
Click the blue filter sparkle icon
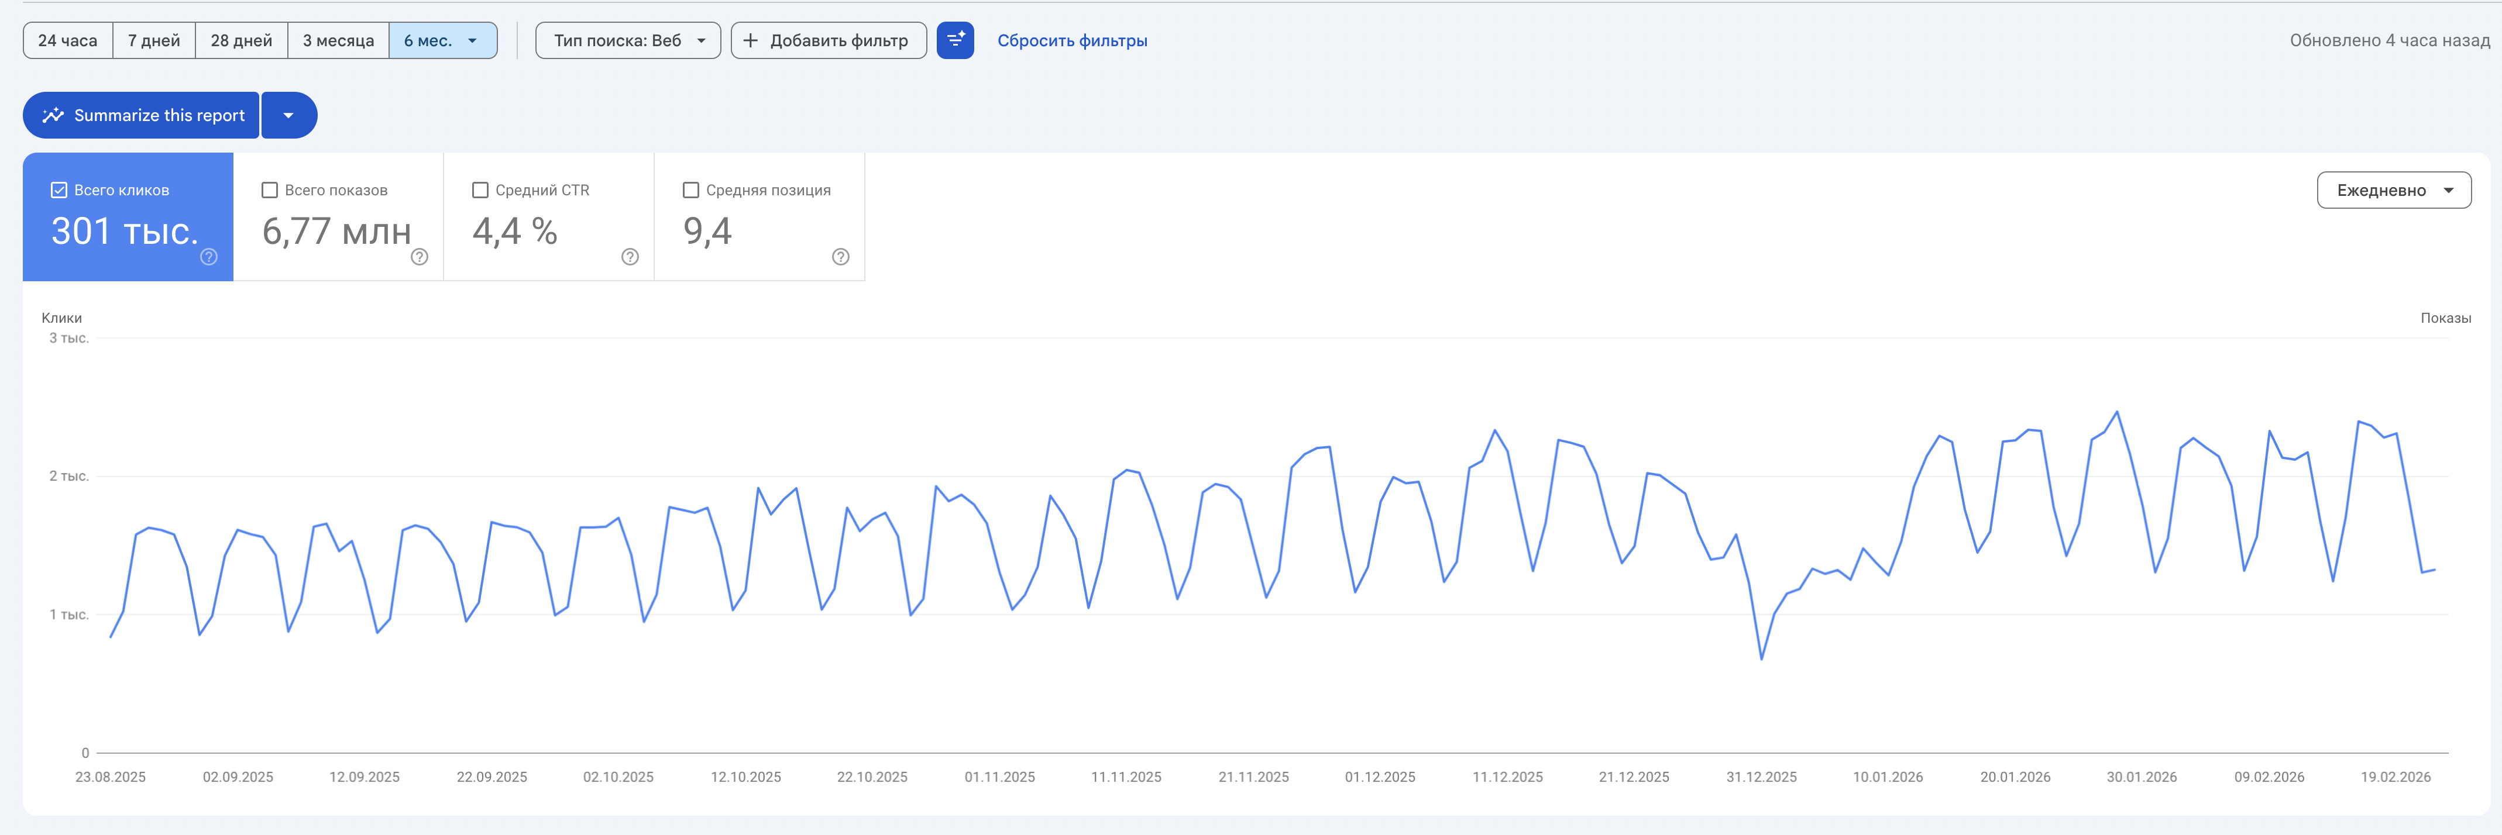(955, 41)
